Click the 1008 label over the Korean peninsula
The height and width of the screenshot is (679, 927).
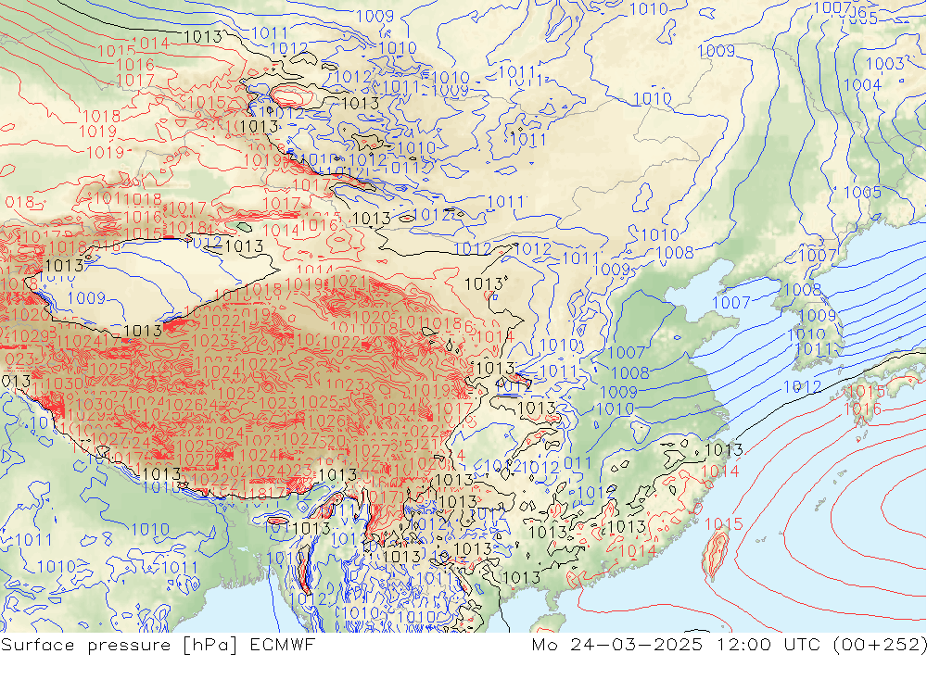coord(803,290)
